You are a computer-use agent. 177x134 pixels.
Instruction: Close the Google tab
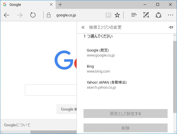(51, 4)
